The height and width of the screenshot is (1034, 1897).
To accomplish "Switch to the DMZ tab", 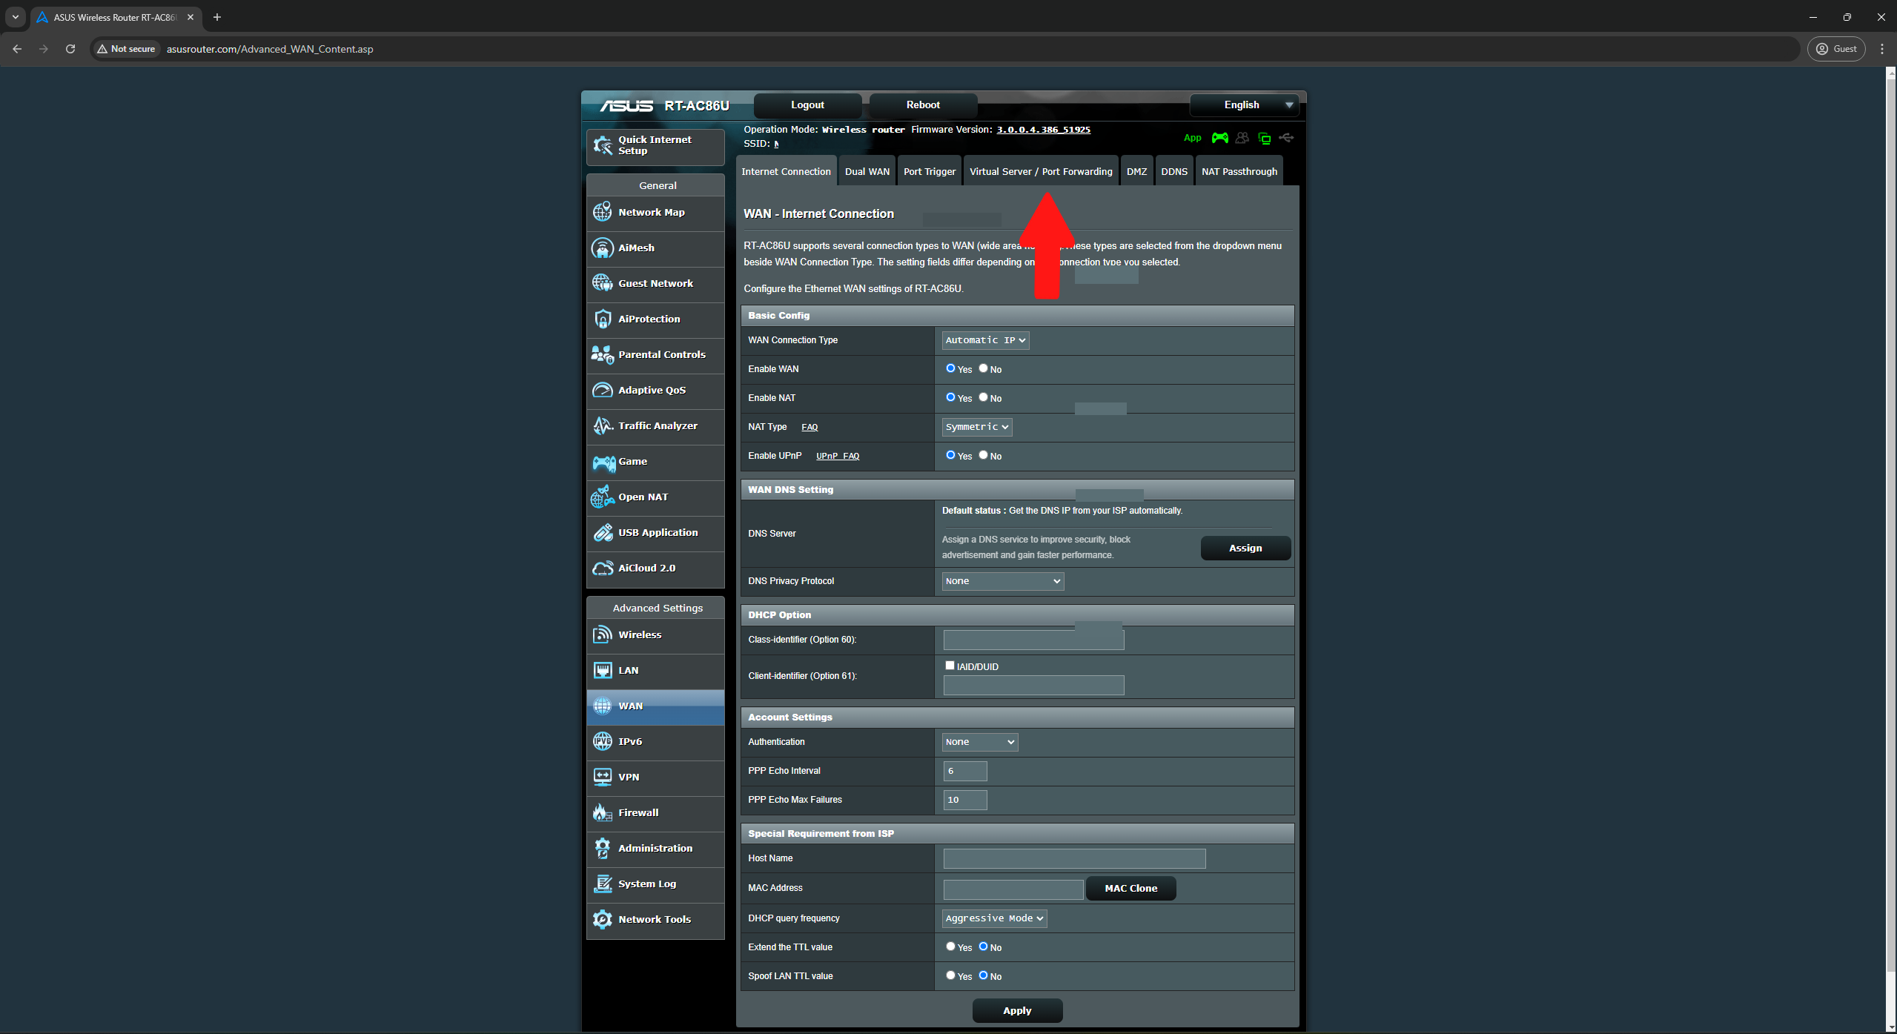I will tap(1136, 171).
